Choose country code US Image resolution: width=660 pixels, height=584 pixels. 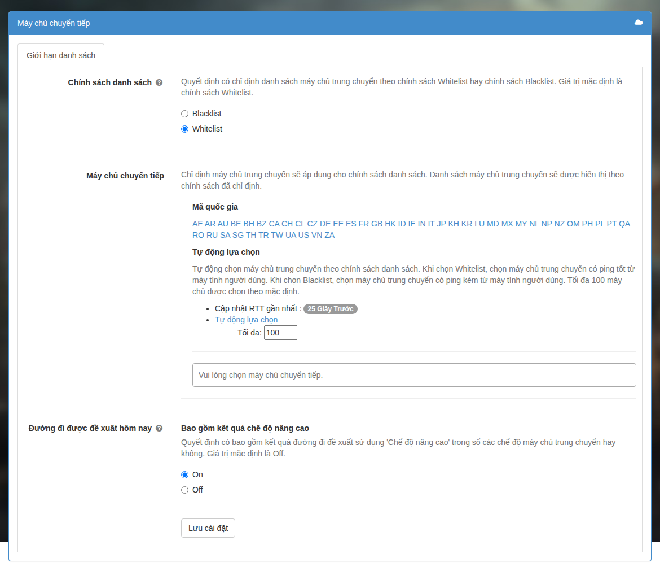[303, 235]
